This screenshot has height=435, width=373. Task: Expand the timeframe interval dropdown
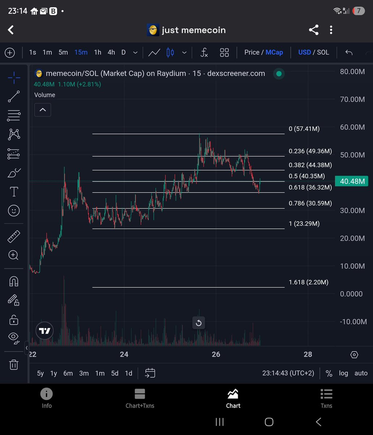[x=135, y=53]
